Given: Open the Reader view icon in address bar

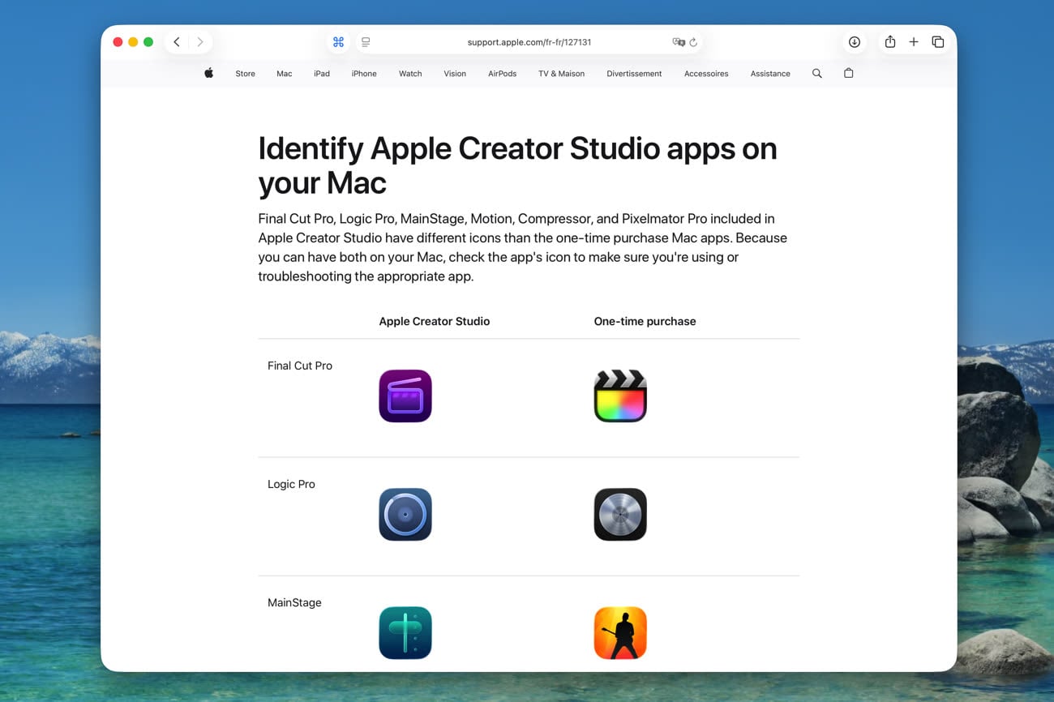Looking at the screenshot, I should (366, 42).
